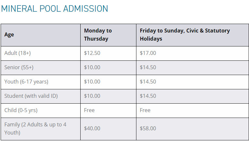
Task: Click the Child Monday to Thursday Free cell
Action: click(x=89, y=110)
